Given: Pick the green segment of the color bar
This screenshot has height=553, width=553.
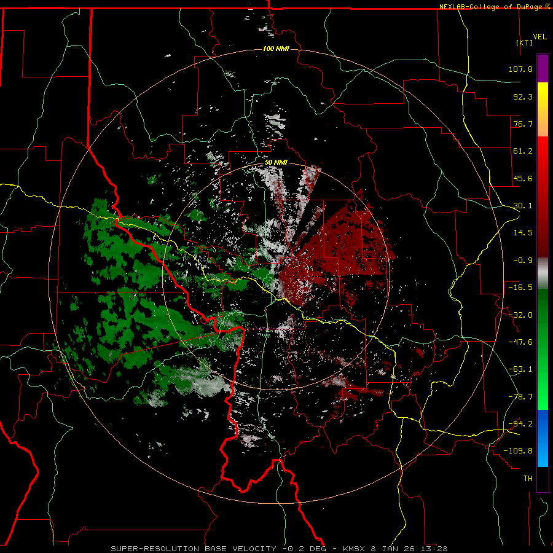Looking at the screenshot, I should tap(543, 349).
